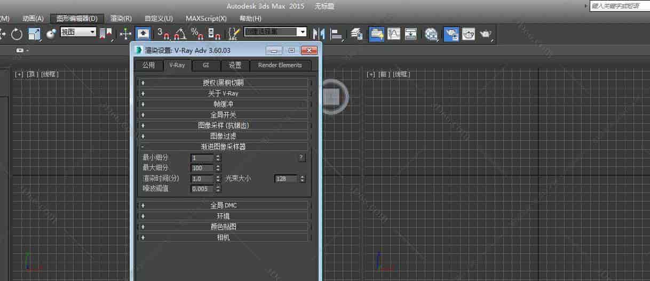The image size is (650, 281).
Task: Open the Schematic View icon
Action: click(x=410, y=34)
